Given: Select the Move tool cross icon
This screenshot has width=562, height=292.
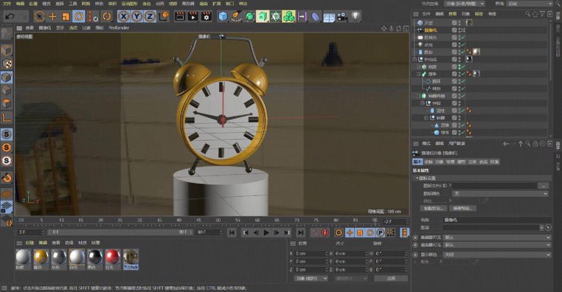Looking at the screenshot, I should tap(53, 16).
